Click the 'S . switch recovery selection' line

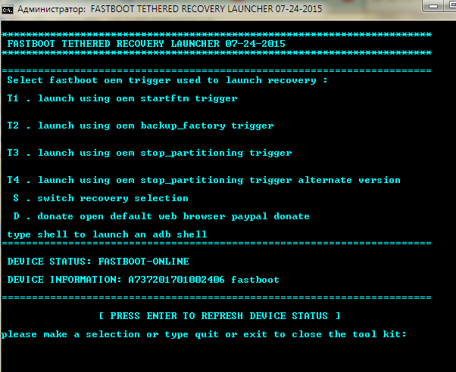coord(101,198)
